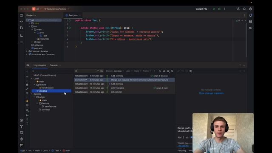
Task: Run the current file with the green play icon
Action: coord(214,9)
